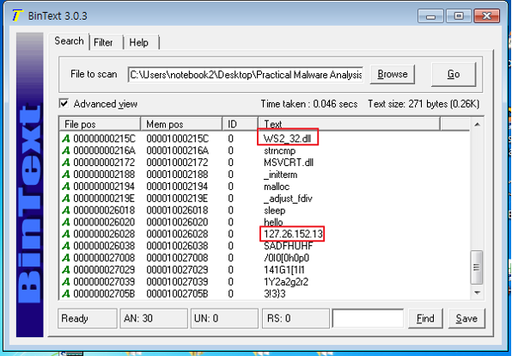Click the green A icon beside hello
The width and height of the screenshot is (512, 356).
66,223
